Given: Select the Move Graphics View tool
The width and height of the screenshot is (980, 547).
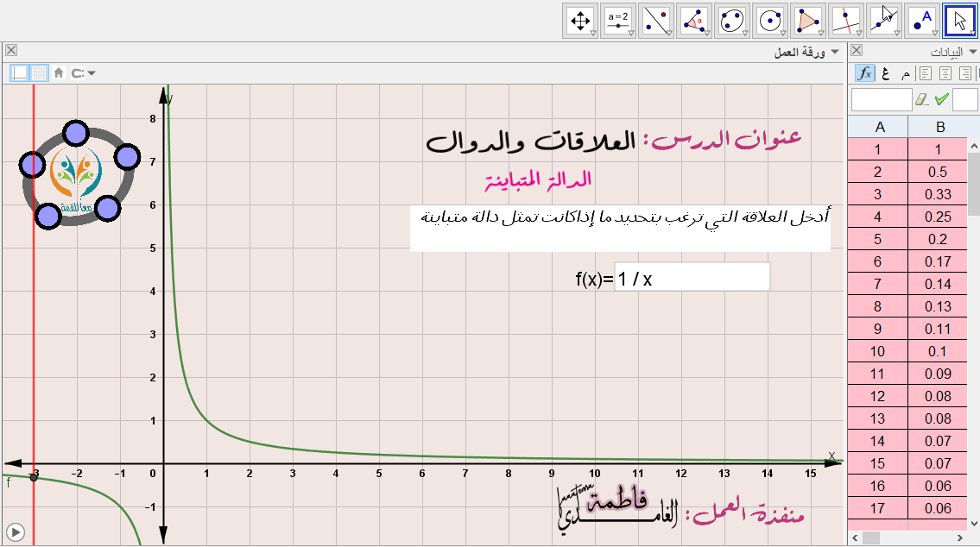Looking at the screenshot, I should [580, 22].
